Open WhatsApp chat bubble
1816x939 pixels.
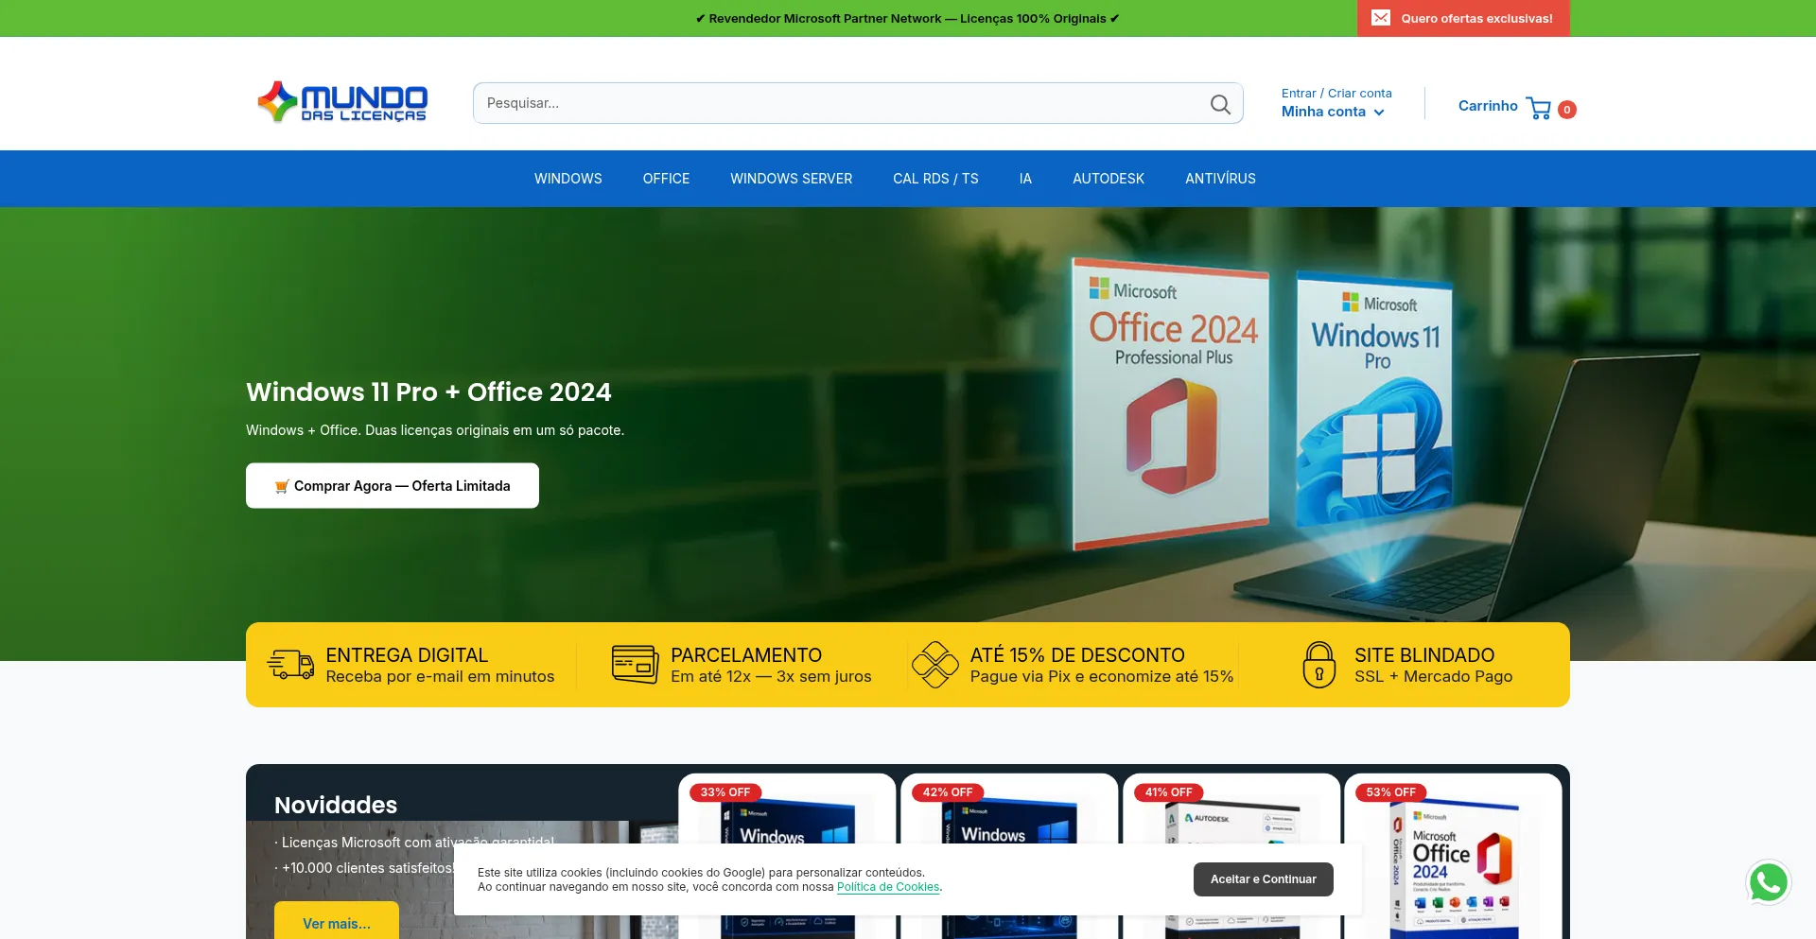[1768, 882]
